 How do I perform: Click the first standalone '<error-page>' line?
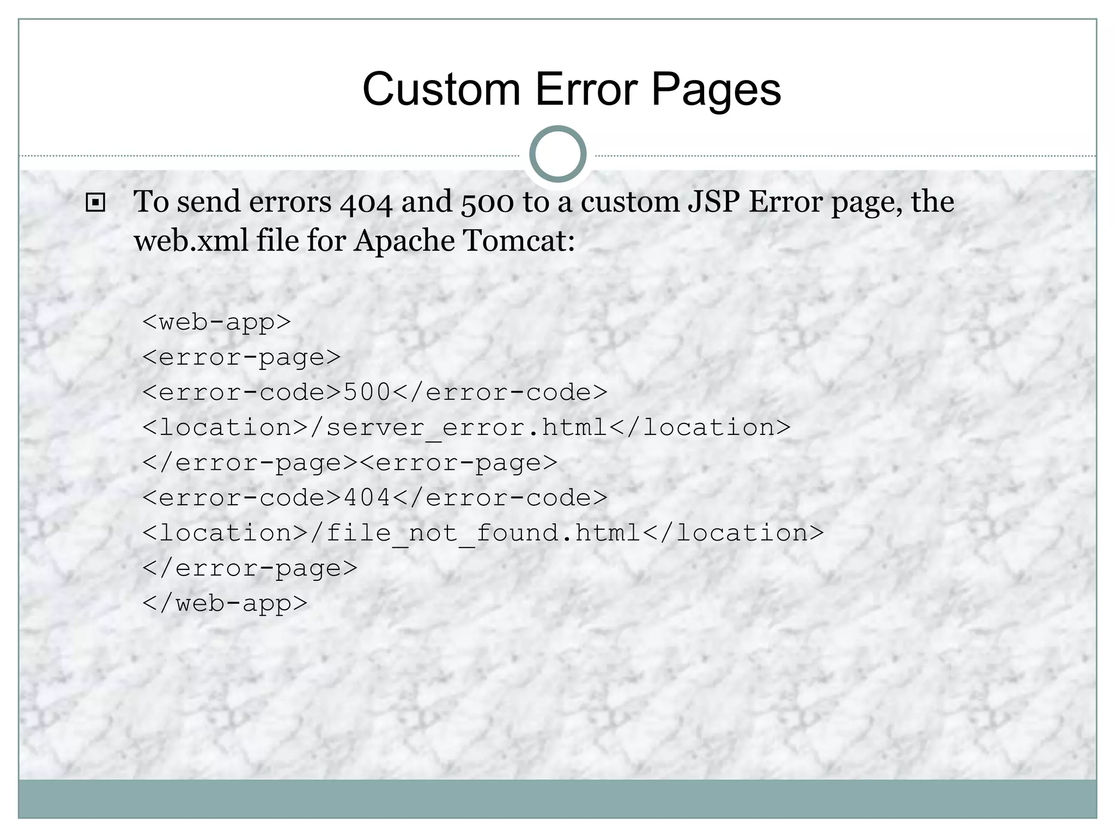tap(241, 358)
